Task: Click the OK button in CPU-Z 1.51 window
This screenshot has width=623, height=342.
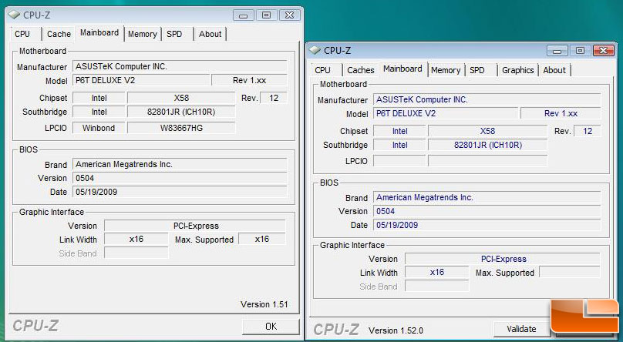Action: tap(271, 327)
